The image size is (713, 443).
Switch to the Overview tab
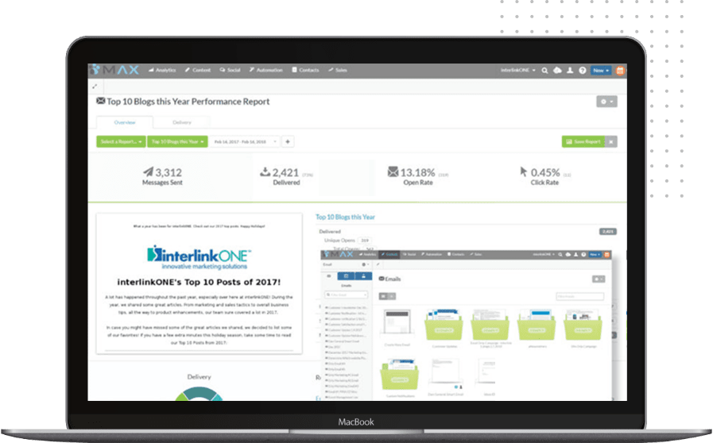click(x=125, y=123)
